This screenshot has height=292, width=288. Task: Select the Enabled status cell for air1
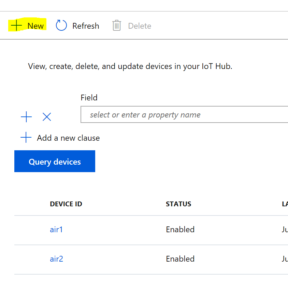click(x=180, y=230)
